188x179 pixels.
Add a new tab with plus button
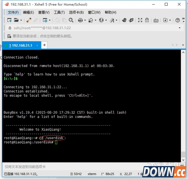tap(44, 45)
